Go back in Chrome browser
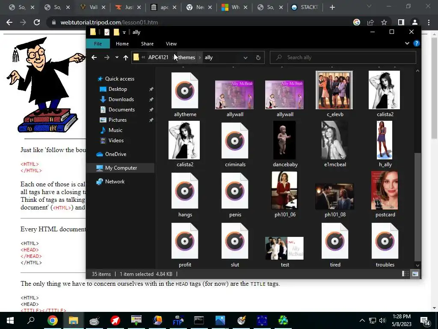Image resolution: width=438 pixels, height=329 pixels. (x=9, y=22)
